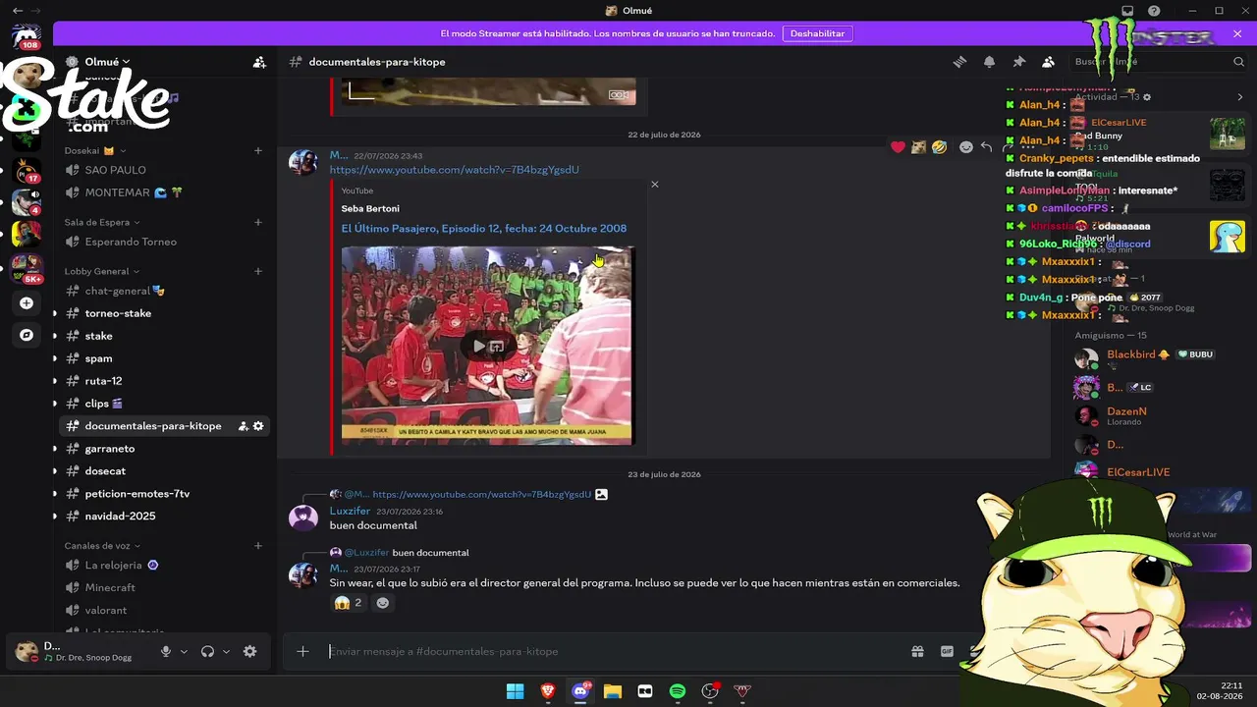This screenshot has width=1257, height=707.
Task: Add channel plus next to Dosekai category
Action: pos(258,150)
